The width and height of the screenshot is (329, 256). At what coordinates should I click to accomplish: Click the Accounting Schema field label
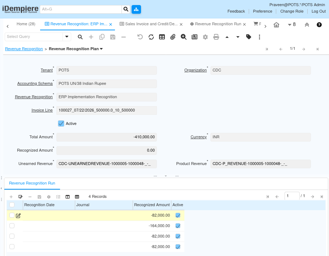(35, 83)
